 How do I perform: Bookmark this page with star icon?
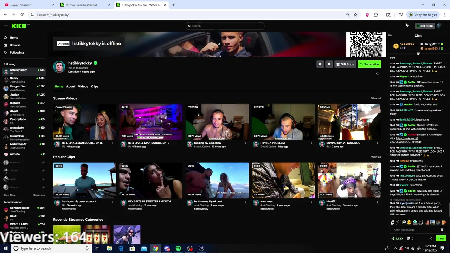[355, 15]
